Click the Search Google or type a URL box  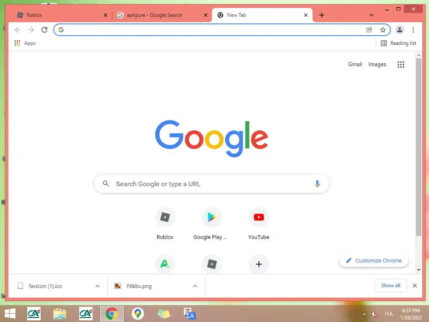(212, 184)
